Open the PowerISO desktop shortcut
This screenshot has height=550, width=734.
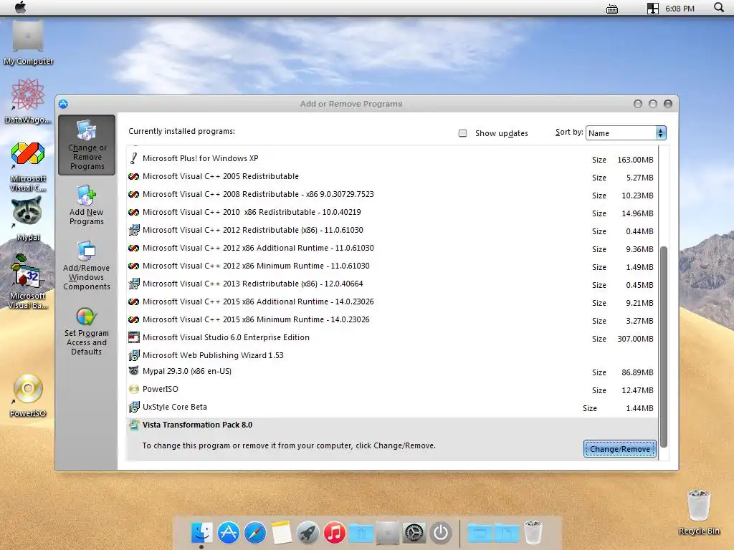[28, 395]
